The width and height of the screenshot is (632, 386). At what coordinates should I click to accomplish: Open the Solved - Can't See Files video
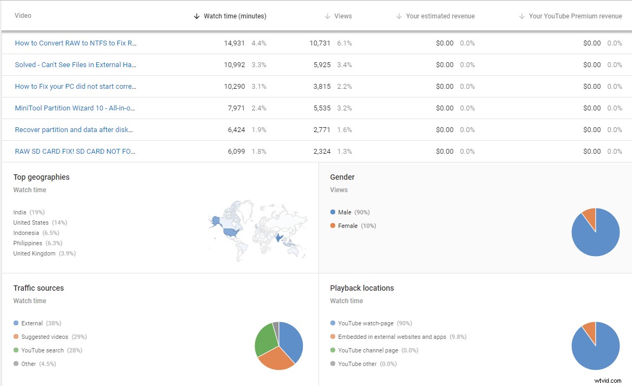75,64
